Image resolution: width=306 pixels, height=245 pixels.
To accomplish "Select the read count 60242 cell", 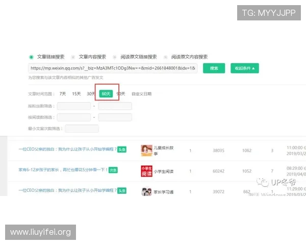I will click(x=218, y=171).
